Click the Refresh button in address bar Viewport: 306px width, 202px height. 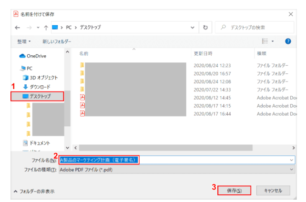[x=205, y=28]
